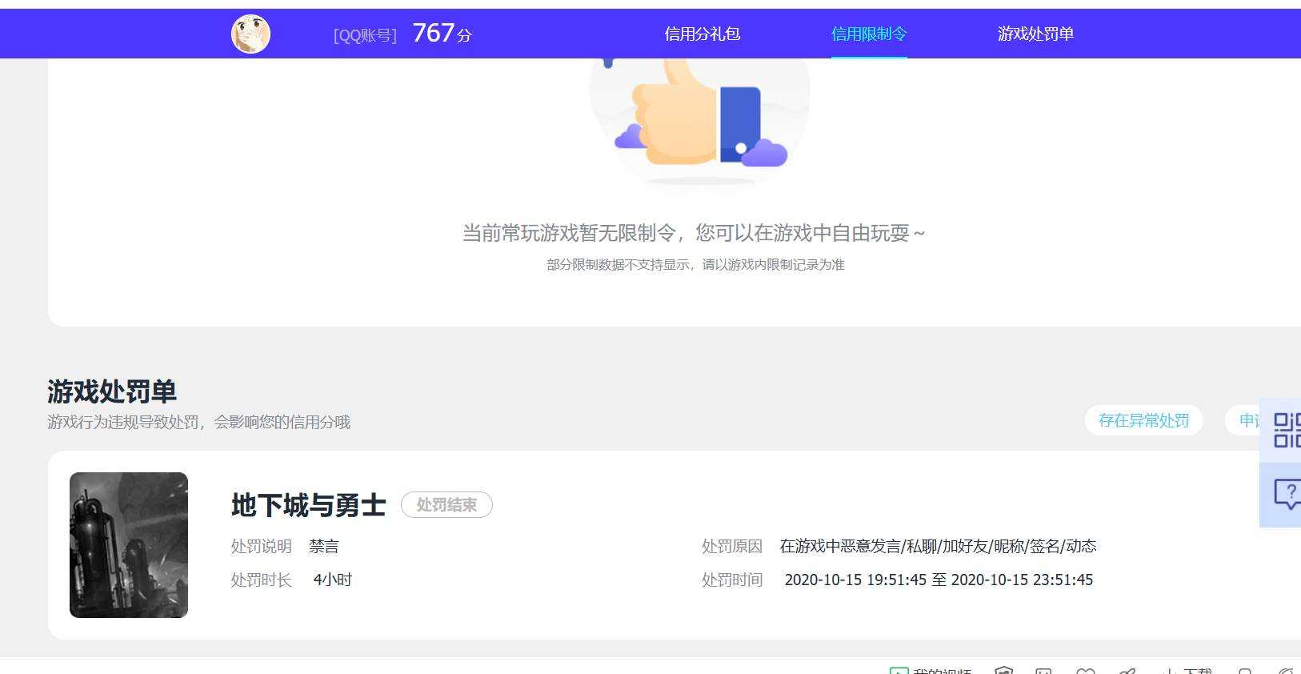
Task: Open 我的视频 in the bottom browser bar
Action: pos(931,671)
